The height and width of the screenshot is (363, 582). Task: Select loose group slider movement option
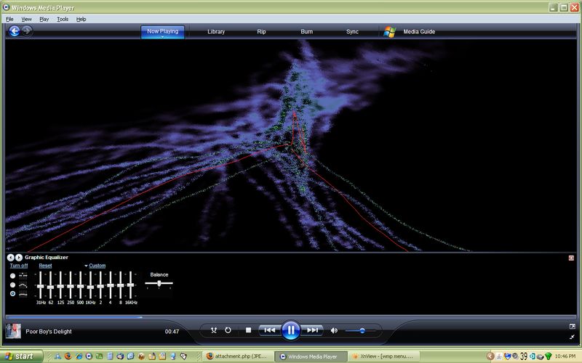(x=12, y=285)
